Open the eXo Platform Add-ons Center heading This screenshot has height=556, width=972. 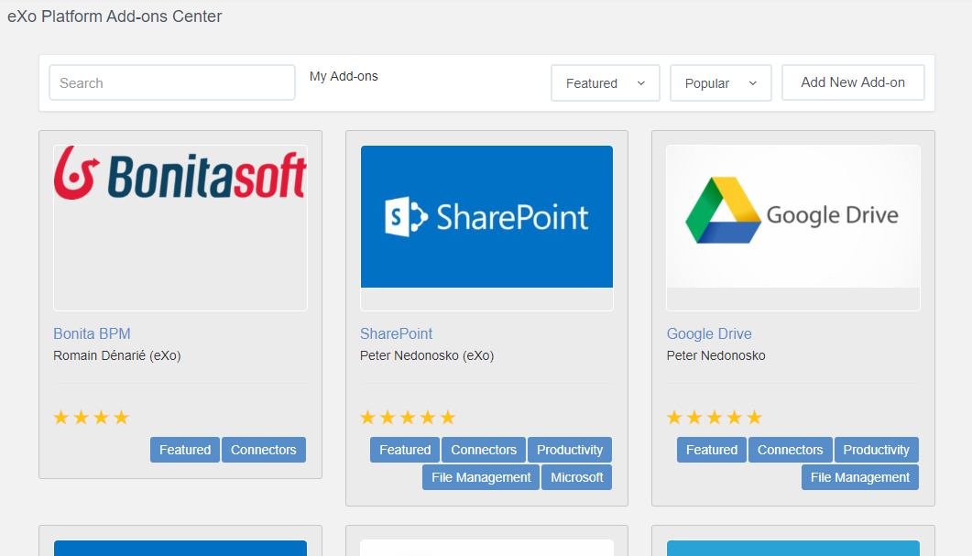pos(115,16)
